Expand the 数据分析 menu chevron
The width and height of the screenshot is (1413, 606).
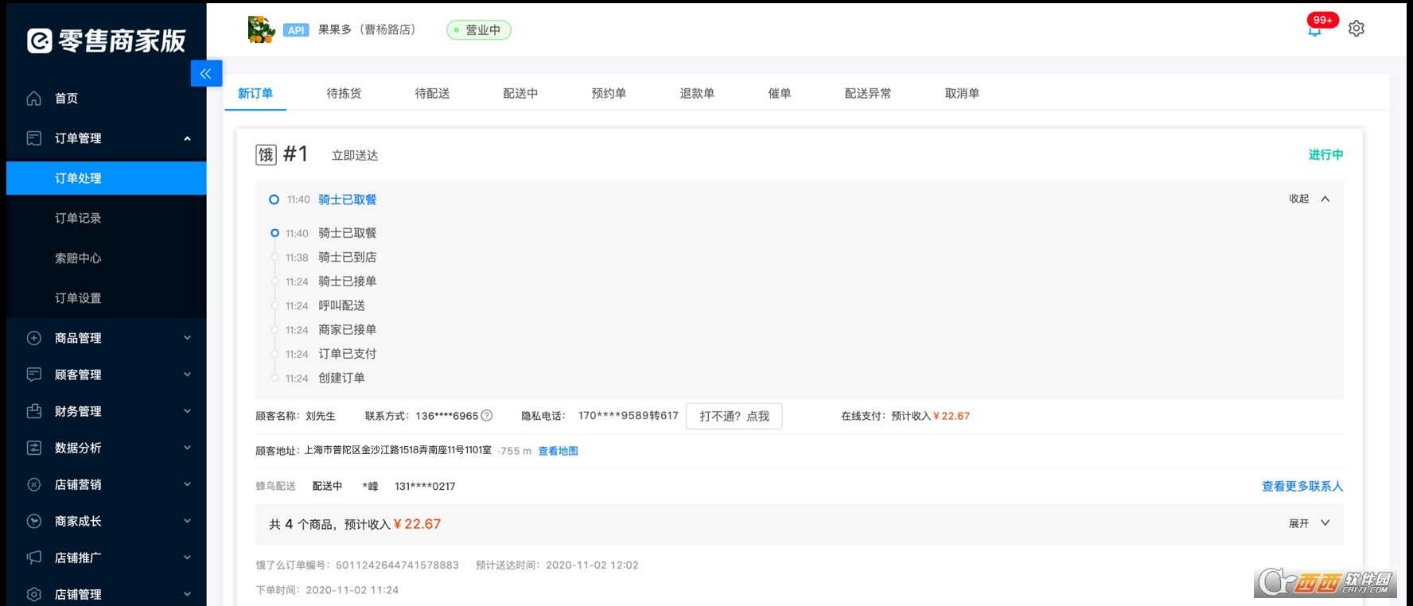tap(188, 448)
